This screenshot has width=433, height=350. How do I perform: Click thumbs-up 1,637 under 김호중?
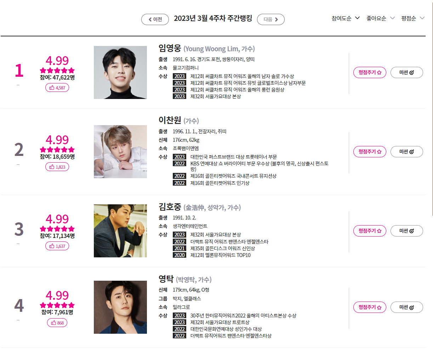coord(57,246)
